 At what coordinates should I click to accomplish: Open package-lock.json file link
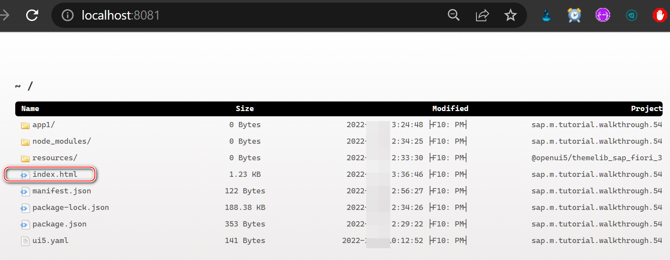click(x=71, y=207)
